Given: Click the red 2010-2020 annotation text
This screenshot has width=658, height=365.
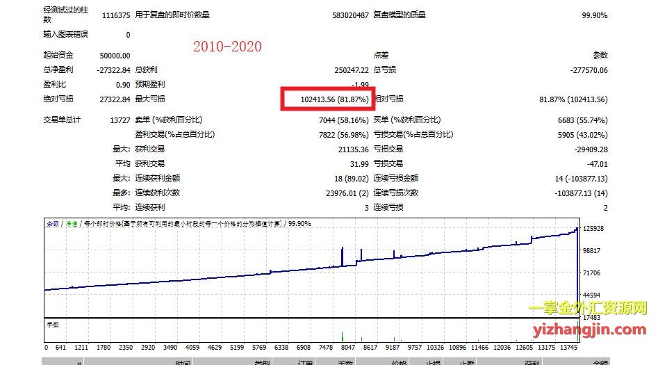Looking at the screenshot, I should (227, 47).
